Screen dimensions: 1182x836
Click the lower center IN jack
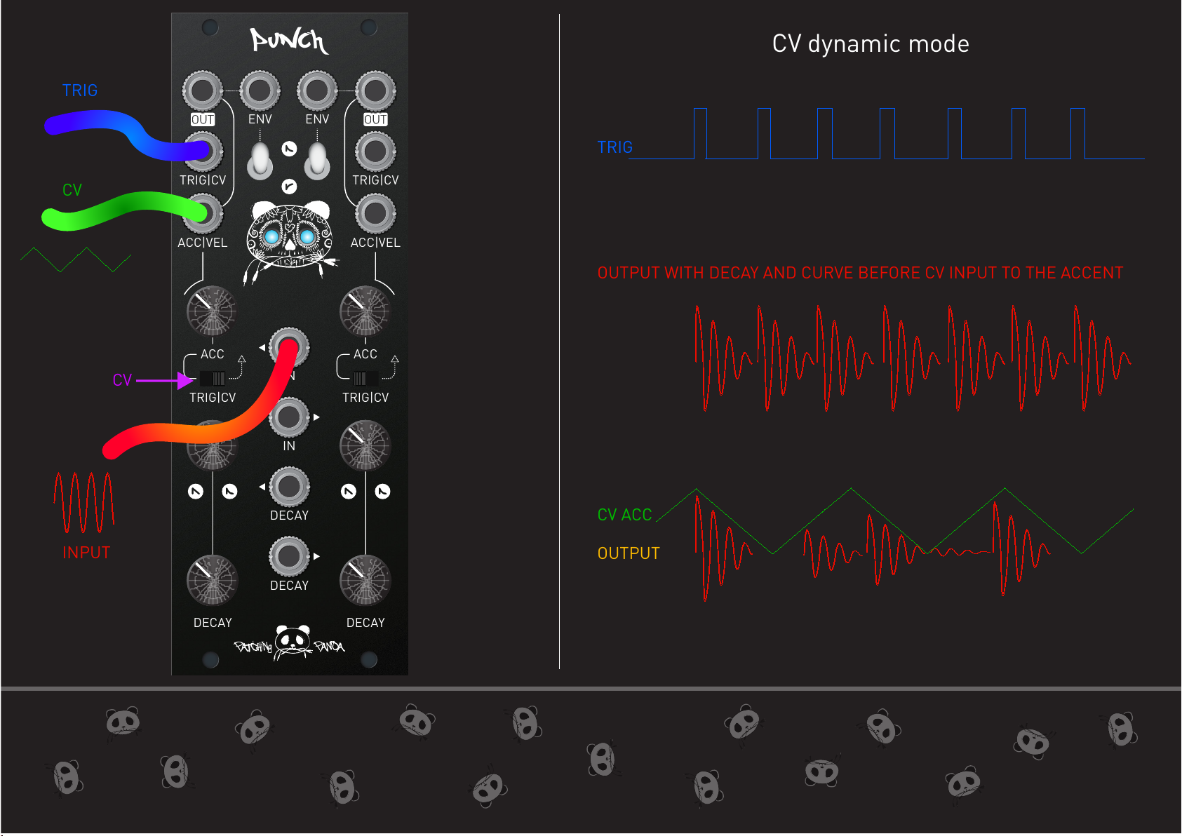pyautogui.click(x=289, y=417)
